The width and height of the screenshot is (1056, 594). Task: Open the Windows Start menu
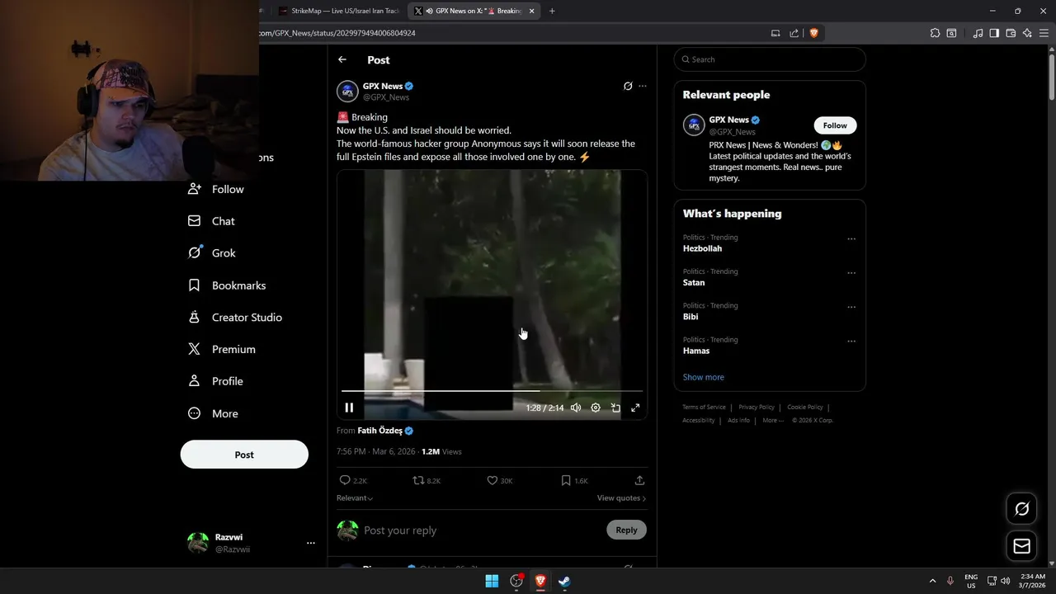492,581
